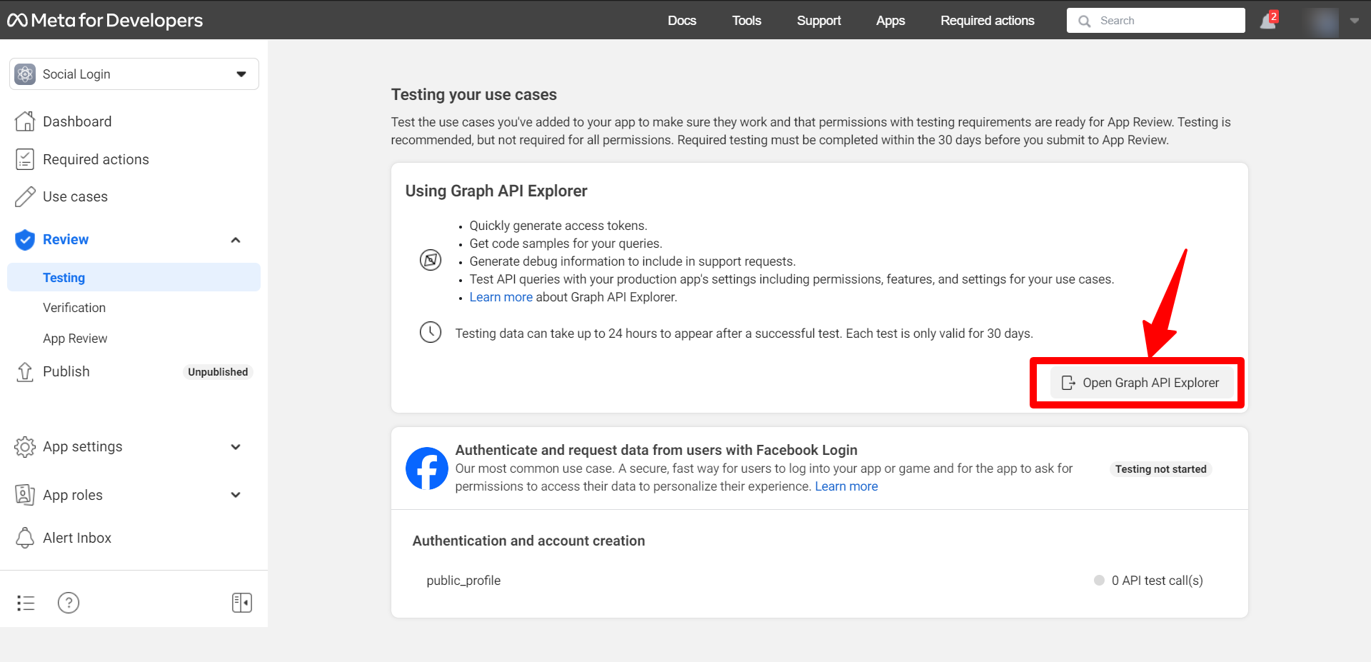This screenshot has width=1371, height=662.
Task: Open the Tools menu in the top bar
Action: tap(746, 20)
